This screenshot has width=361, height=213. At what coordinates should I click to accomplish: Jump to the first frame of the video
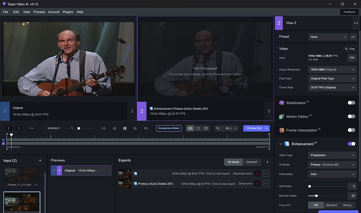point(103,128)
